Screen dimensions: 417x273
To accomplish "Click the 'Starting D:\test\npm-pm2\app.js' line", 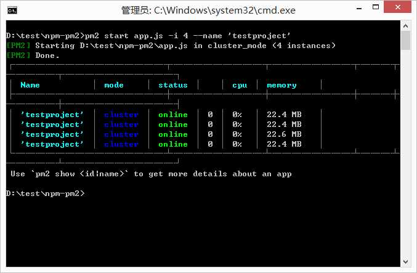I will [x=171, y=46].
